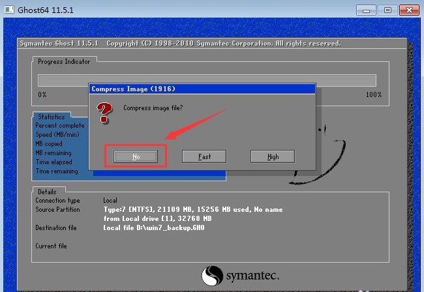The height and width of the screenshot is (292, 424).
Task: Click the 'Local' connection type value
Action: (x=110, y=201)
